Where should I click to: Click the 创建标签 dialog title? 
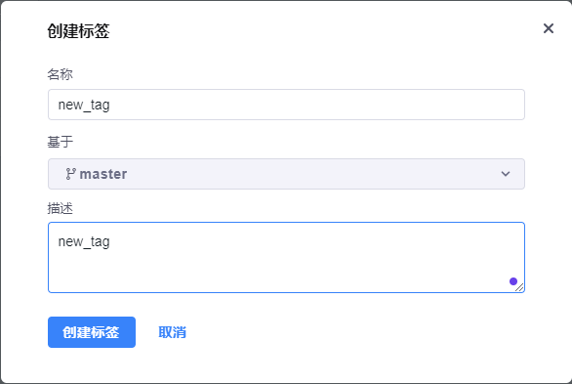tap(78, 30)
